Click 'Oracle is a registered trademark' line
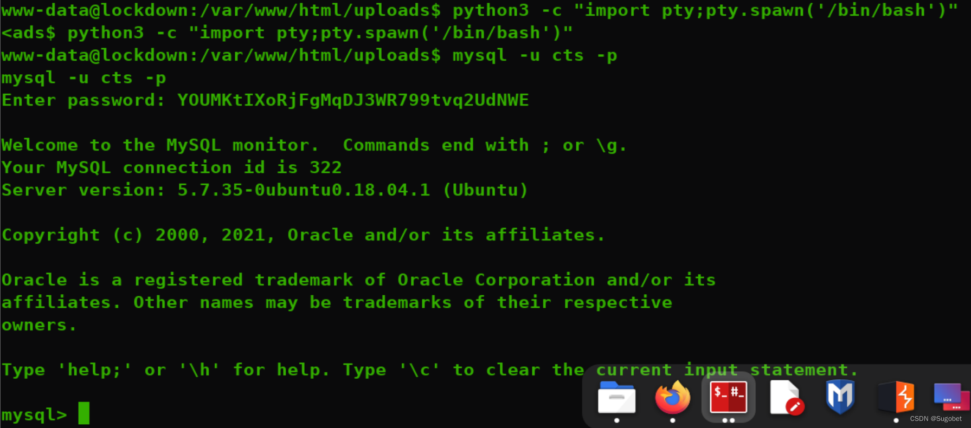Screen dimensions: 971x428 tap(358, 280)
